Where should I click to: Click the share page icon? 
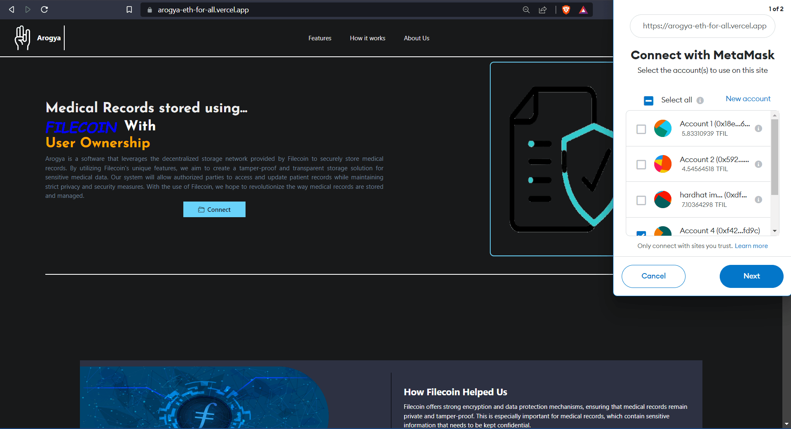click(x=543, y=10)
